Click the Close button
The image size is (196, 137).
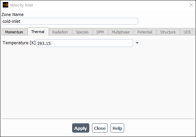pyautogui.click(x=100, y=128)
